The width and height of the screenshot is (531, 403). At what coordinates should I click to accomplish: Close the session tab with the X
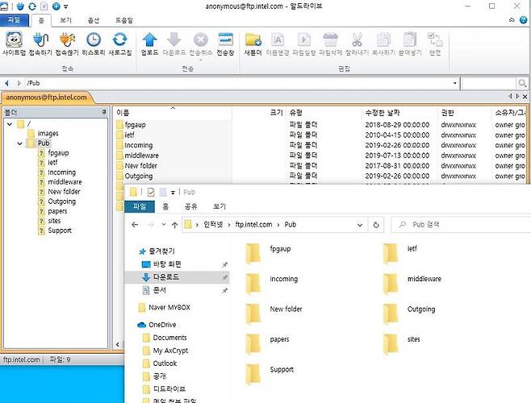(525, 97)
